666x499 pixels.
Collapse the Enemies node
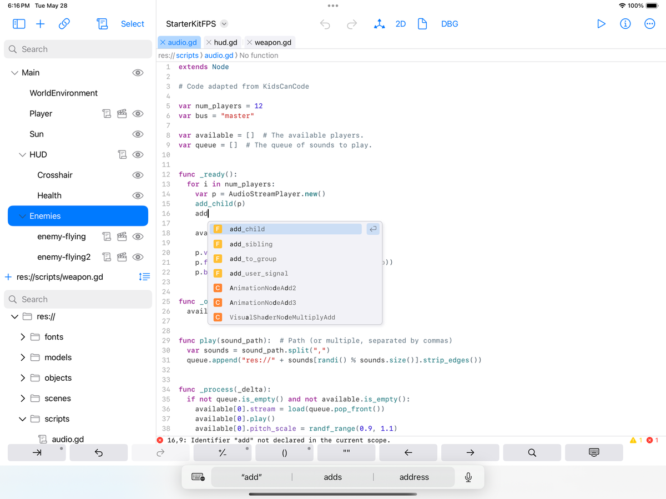click(21, 215)
